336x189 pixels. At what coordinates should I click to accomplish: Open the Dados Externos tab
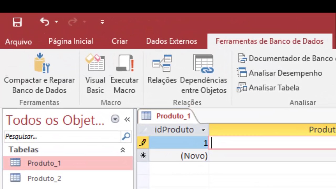171,41
